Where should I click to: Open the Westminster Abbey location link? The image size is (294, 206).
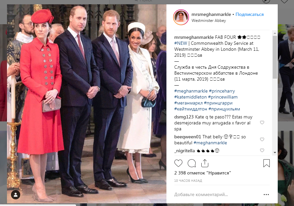209,21
